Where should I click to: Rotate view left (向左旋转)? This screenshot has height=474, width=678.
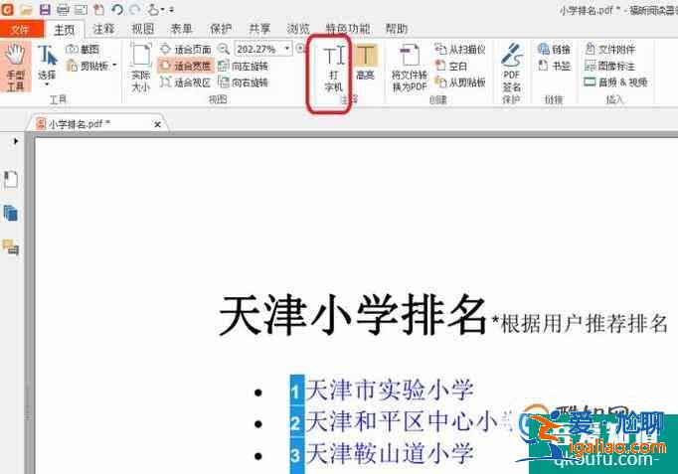[243, 66]
